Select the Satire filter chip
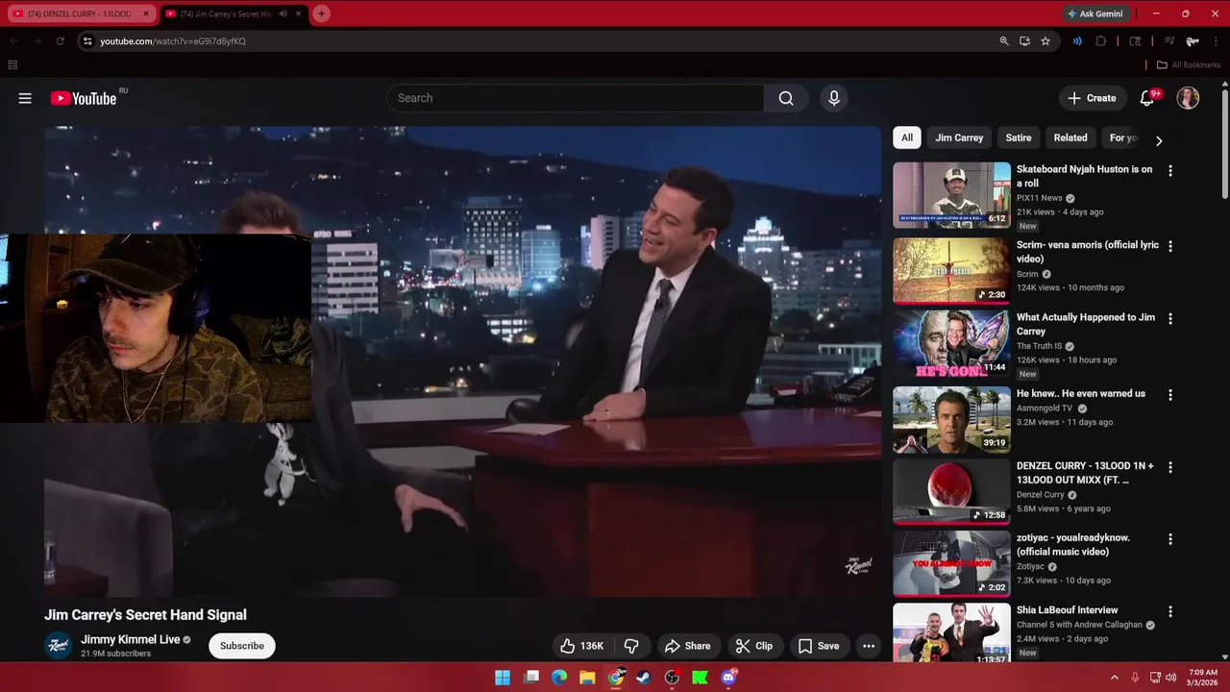Screen dimensions: 1230x692 1019,137
